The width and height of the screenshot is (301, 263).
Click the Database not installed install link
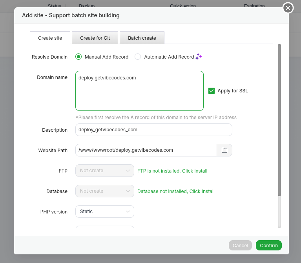(x=176, y=191)
